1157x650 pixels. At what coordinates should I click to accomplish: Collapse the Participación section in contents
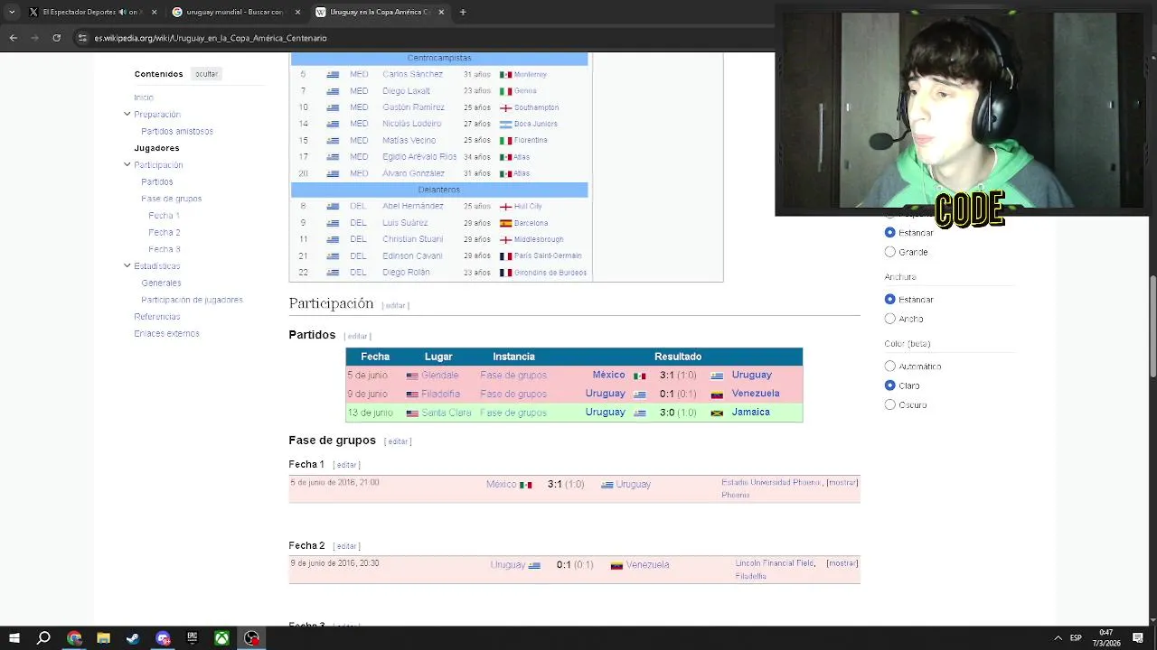[127, 164]
